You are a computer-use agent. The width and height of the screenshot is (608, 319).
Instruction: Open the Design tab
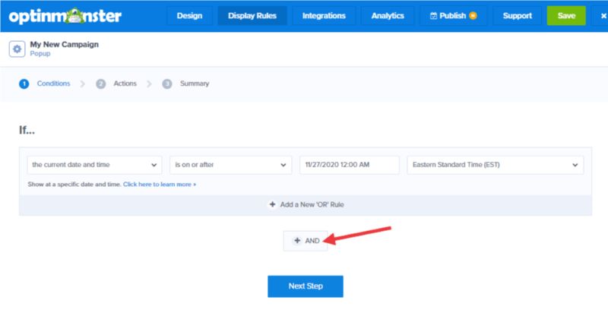click(189, 16)
